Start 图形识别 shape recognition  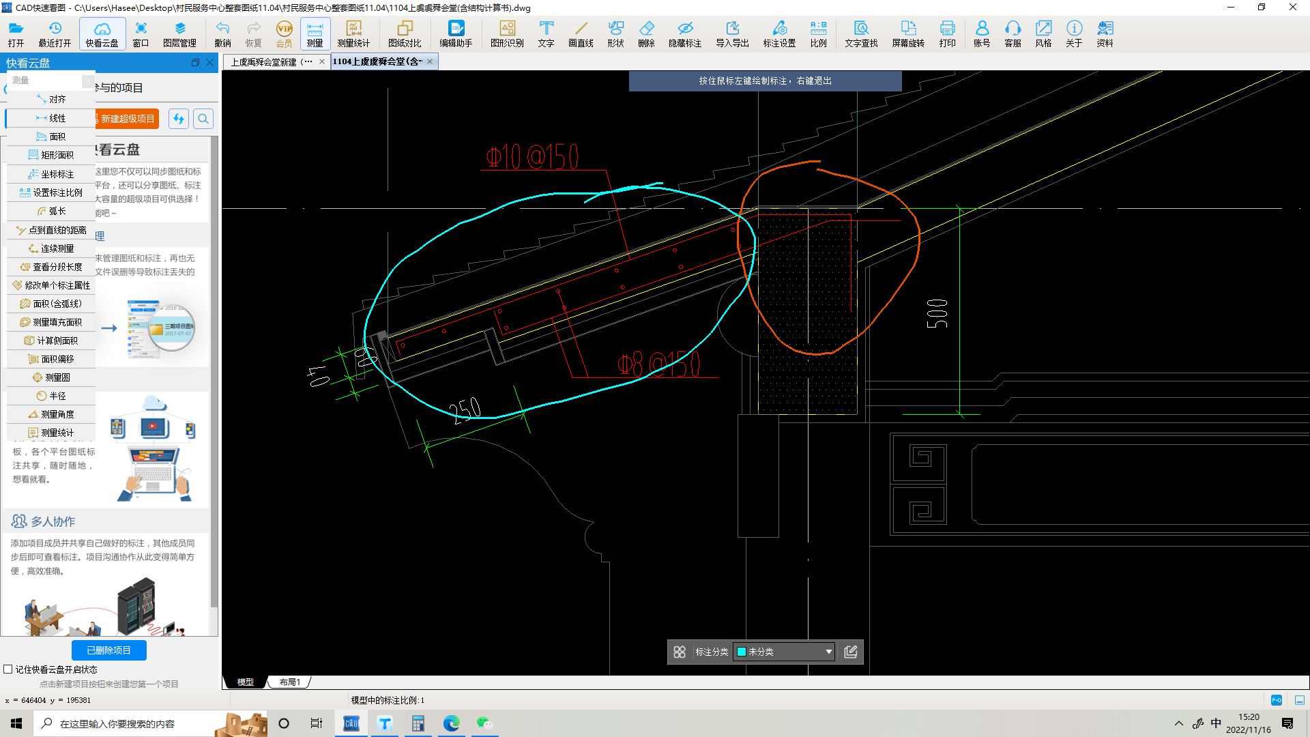(x=507, y=33)
